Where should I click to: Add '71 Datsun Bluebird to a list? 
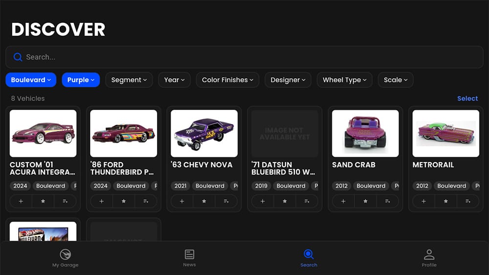[x=307, y=201]
